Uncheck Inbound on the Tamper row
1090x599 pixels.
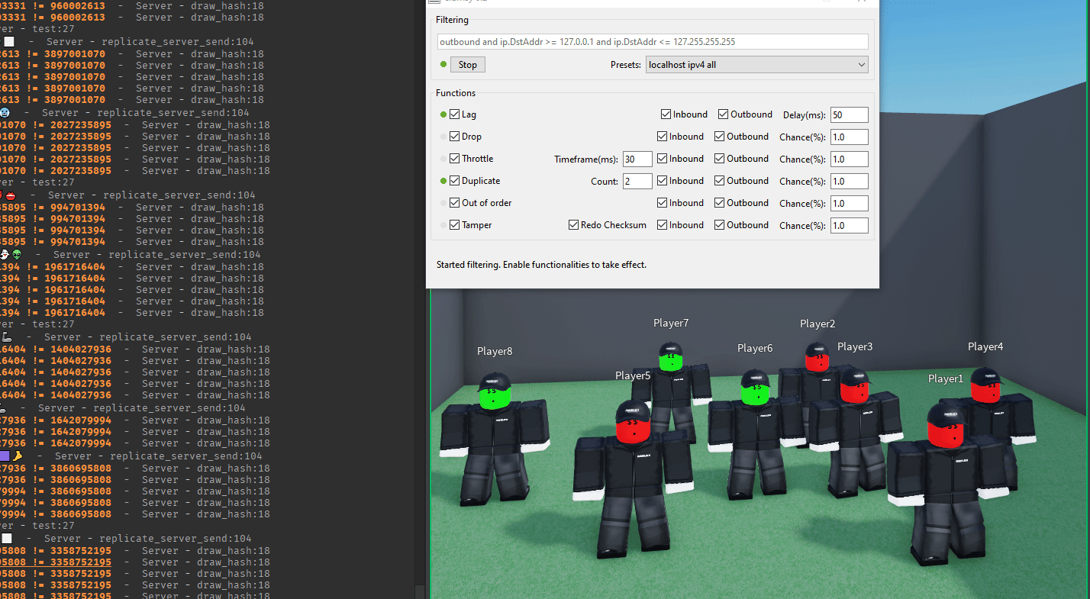pyautogui.click(x=663, y=225)
